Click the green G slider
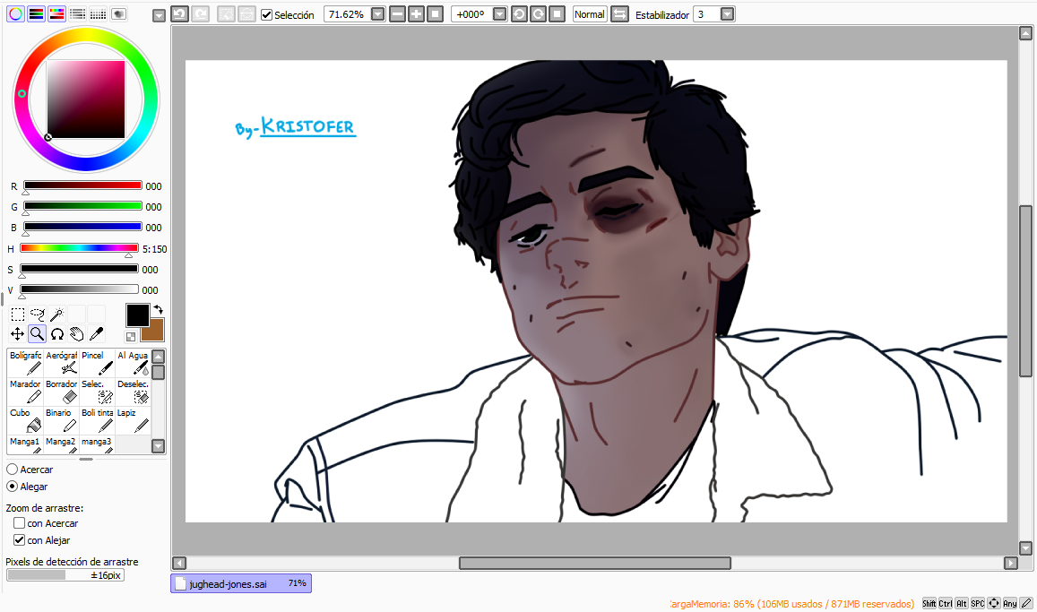The width and height of the screenshot is (1037, 612). point(82,206)
